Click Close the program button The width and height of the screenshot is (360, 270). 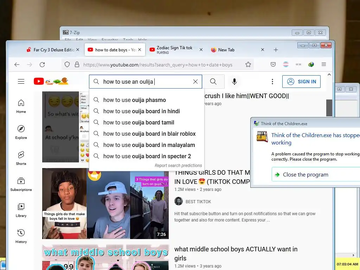click(316, 174)
